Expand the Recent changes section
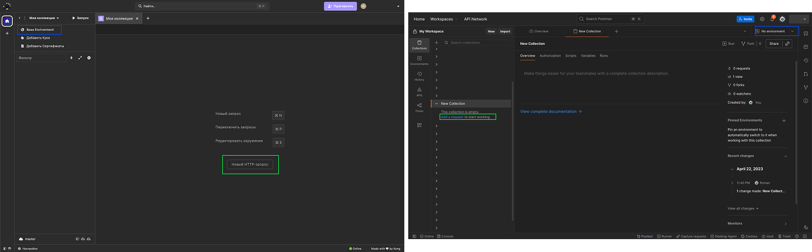Screen dimensions: 812x252 (786, 156)
